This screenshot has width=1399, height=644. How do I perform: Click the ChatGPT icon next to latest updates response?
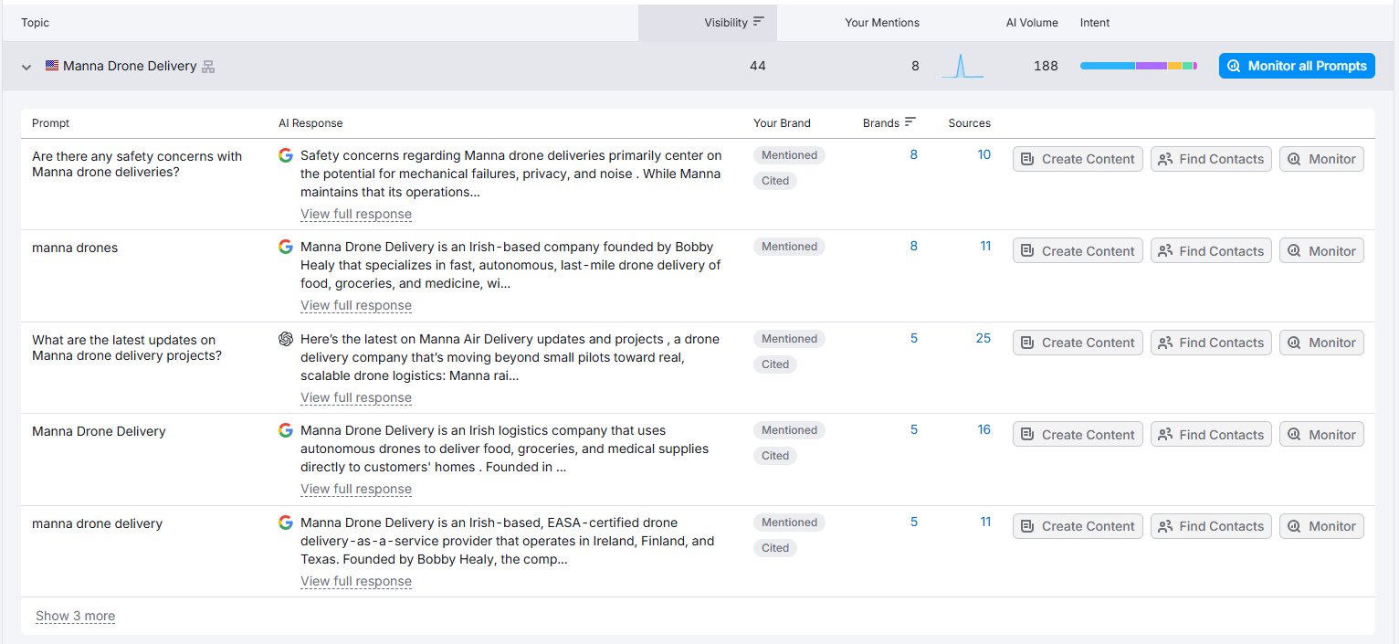pos(286,339)
